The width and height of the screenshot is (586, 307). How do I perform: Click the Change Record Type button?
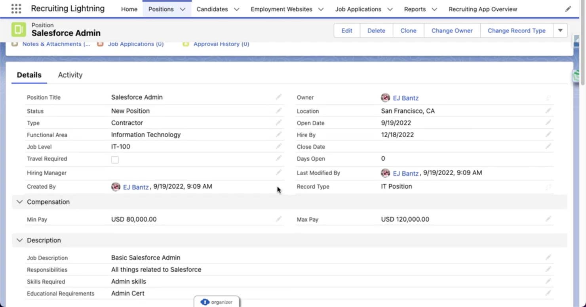(517, 30)
